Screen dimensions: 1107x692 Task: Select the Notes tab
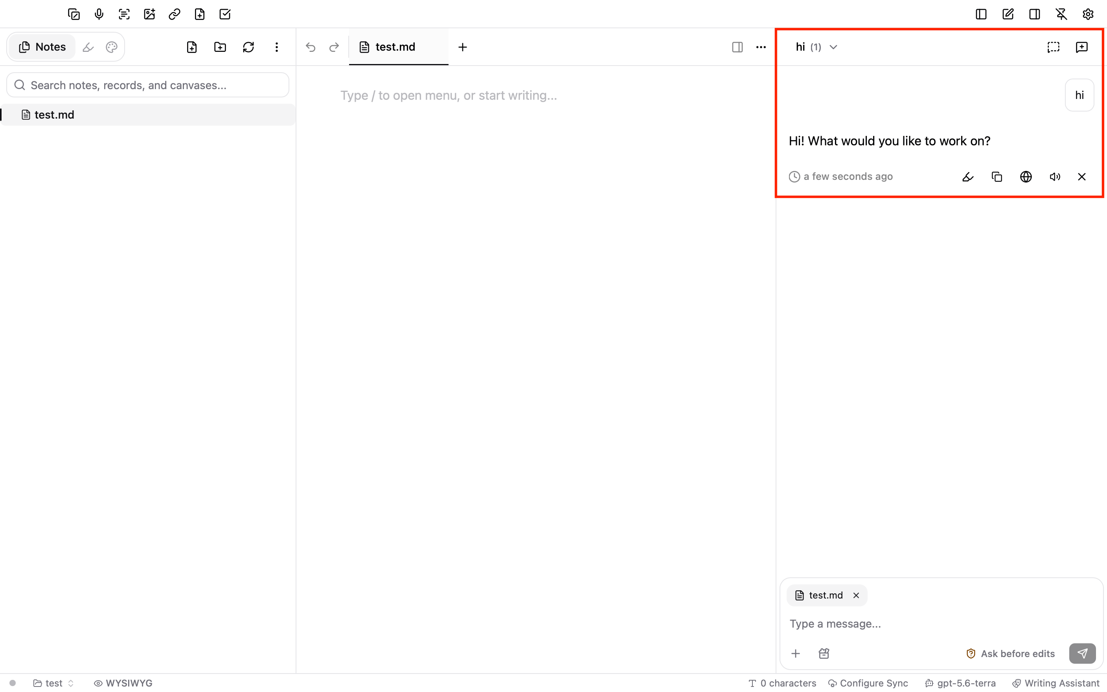coord(42,47)
